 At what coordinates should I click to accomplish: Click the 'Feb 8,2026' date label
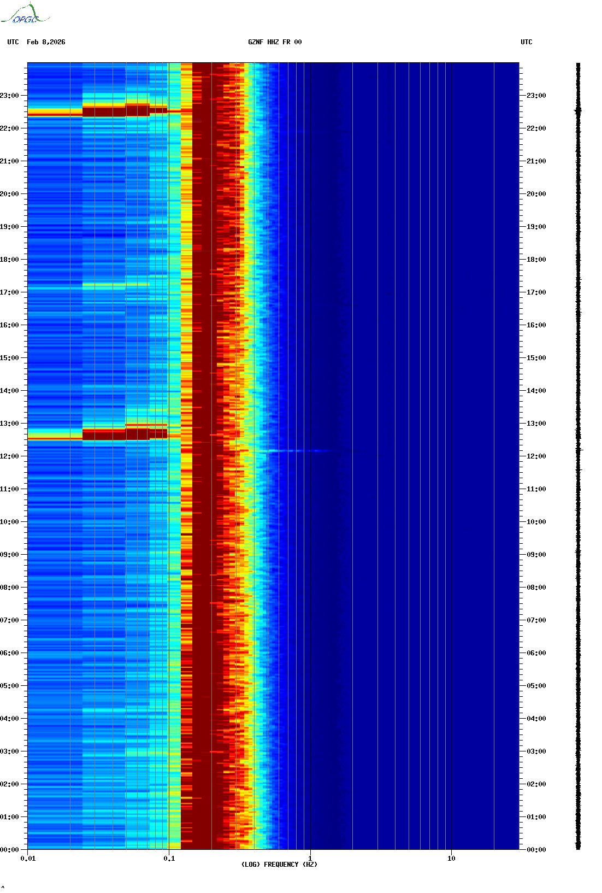[x=46, y=42]
